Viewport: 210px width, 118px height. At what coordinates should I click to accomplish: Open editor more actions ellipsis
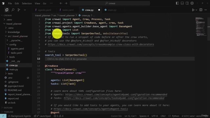206,10
